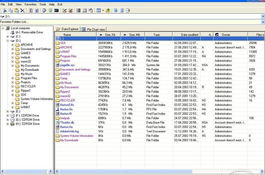
Task: Click the bulleted list toolbar icon
Action: pyautogui.click(x=79, y=10)
